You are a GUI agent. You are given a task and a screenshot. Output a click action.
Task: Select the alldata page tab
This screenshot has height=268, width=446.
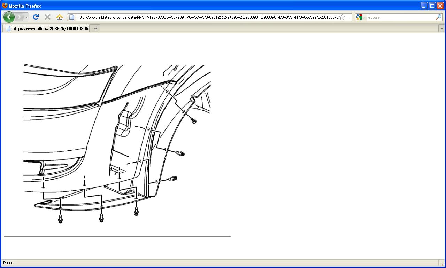(46, 29)
